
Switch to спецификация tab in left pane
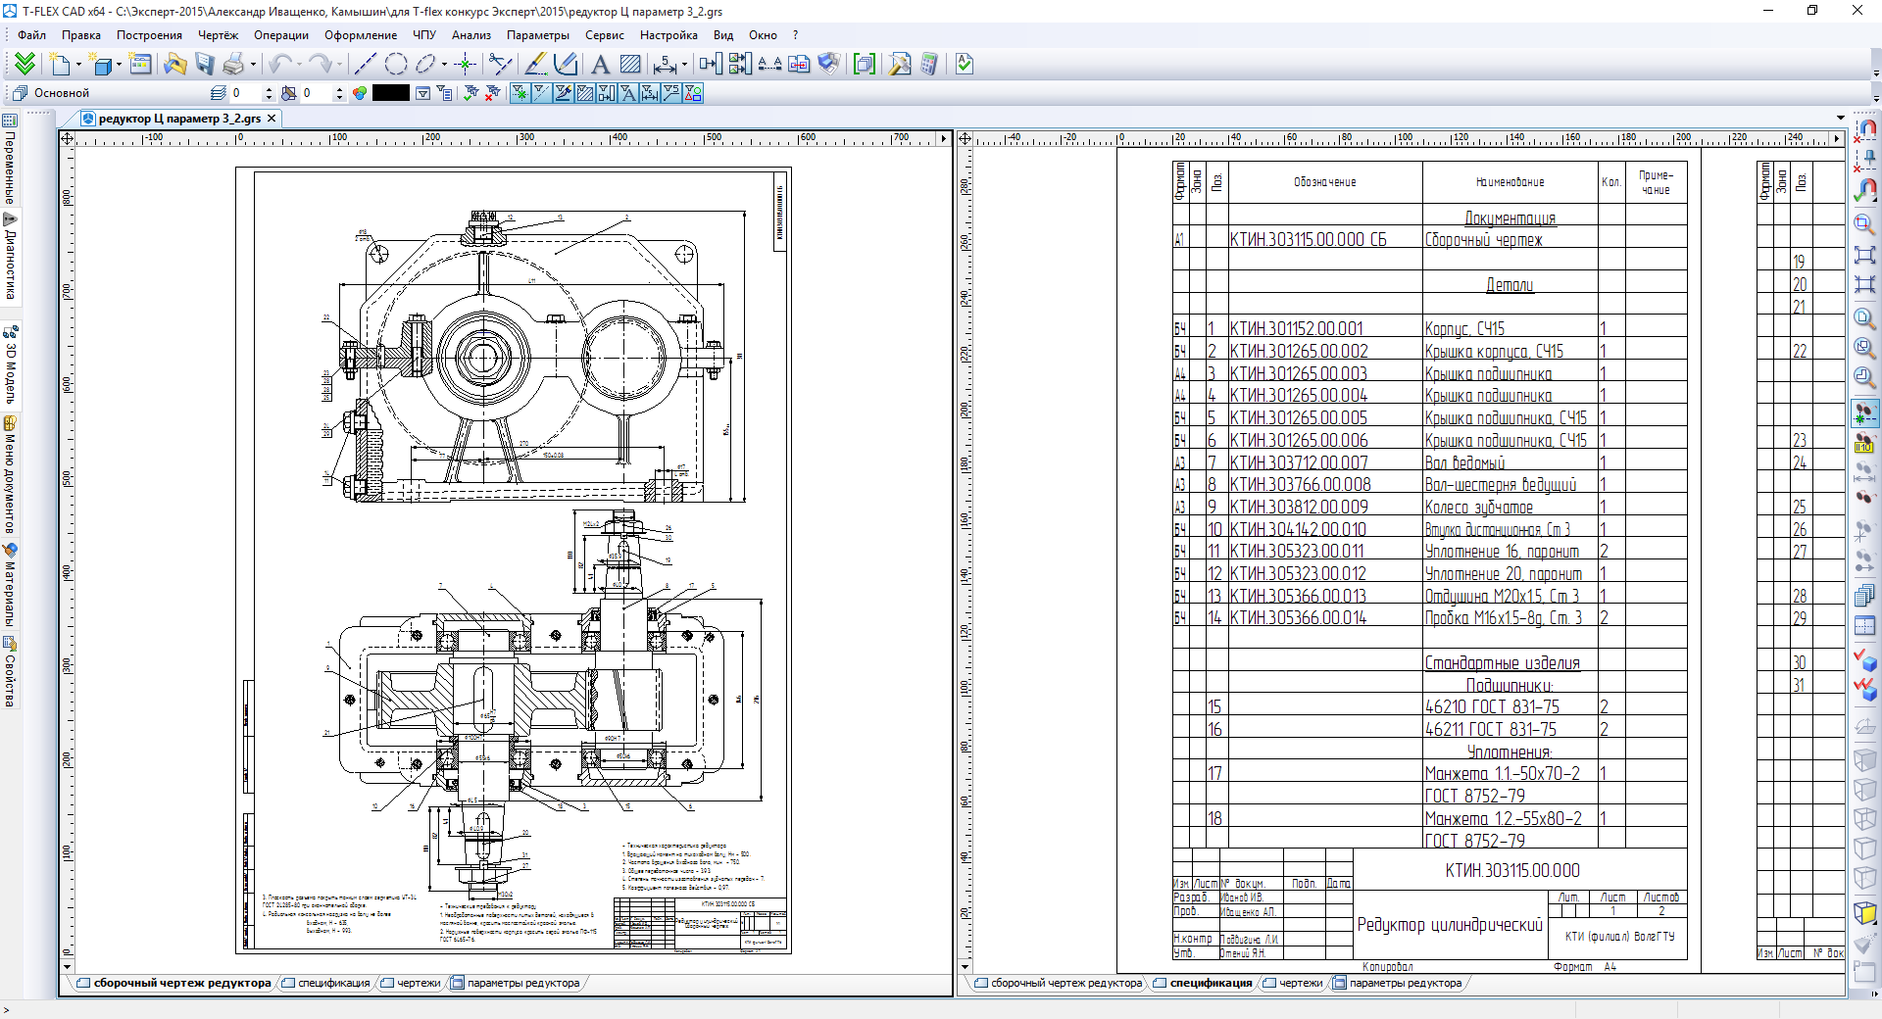(x=333, y=983)
